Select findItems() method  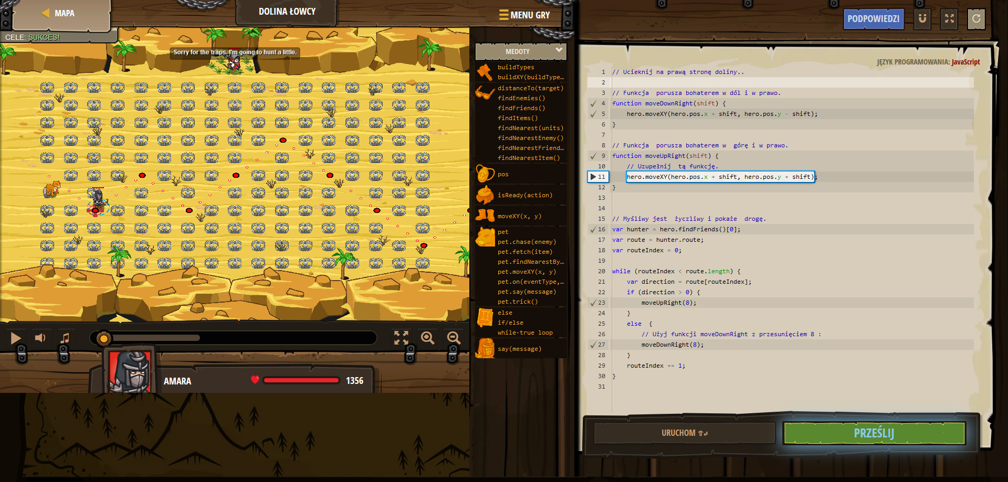pos(518,118)
